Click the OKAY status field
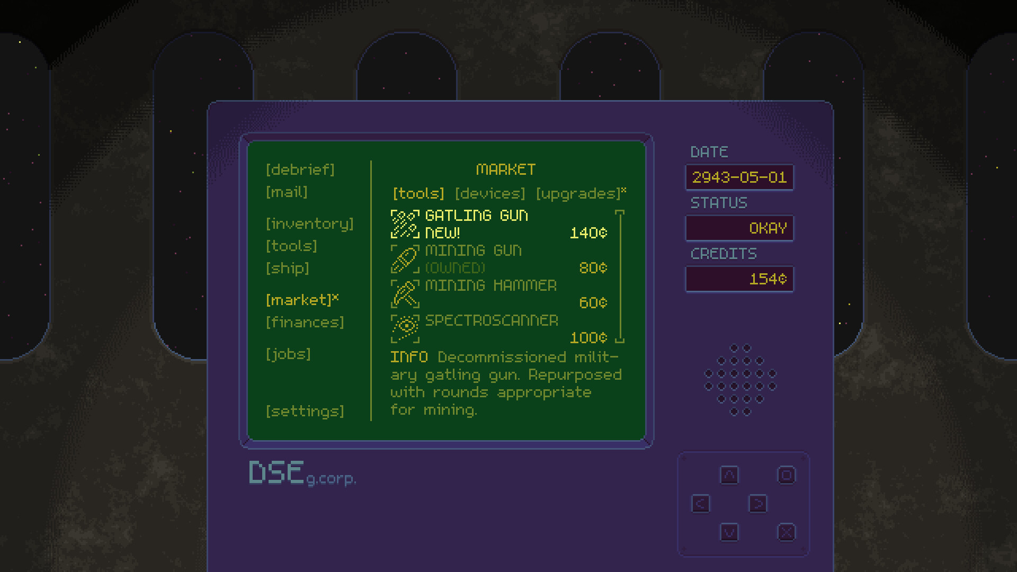1017x572 pixels. pos(739,228)
